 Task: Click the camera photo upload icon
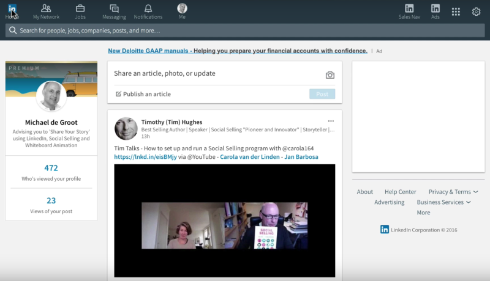click(330, 75)
